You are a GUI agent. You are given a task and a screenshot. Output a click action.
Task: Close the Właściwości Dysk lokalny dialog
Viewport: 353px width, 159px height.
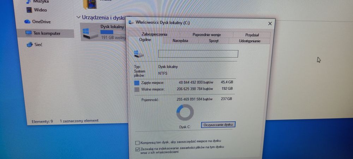tap(270, 23)
